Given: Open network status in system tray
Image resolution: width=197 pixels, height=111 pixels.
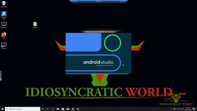Looking at the screenshot, I should click(x=177, y=109).
